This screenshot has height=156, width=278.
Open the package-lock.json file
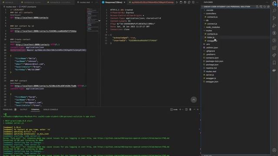214,61
